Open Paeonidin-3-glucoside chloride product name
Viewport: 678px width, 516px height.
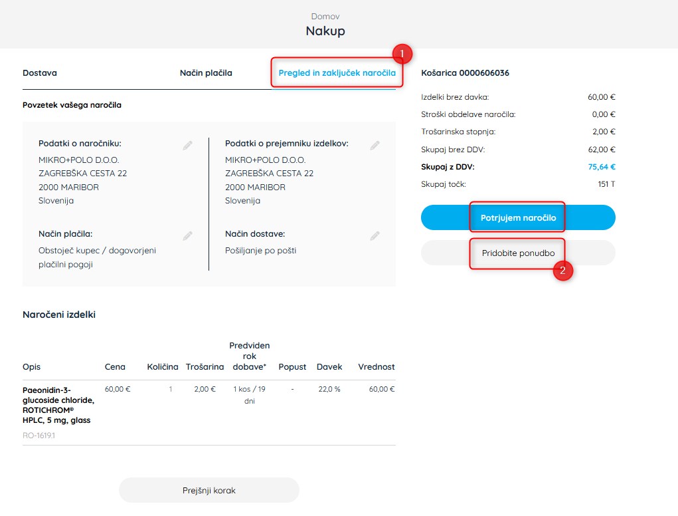coord(58,405)
